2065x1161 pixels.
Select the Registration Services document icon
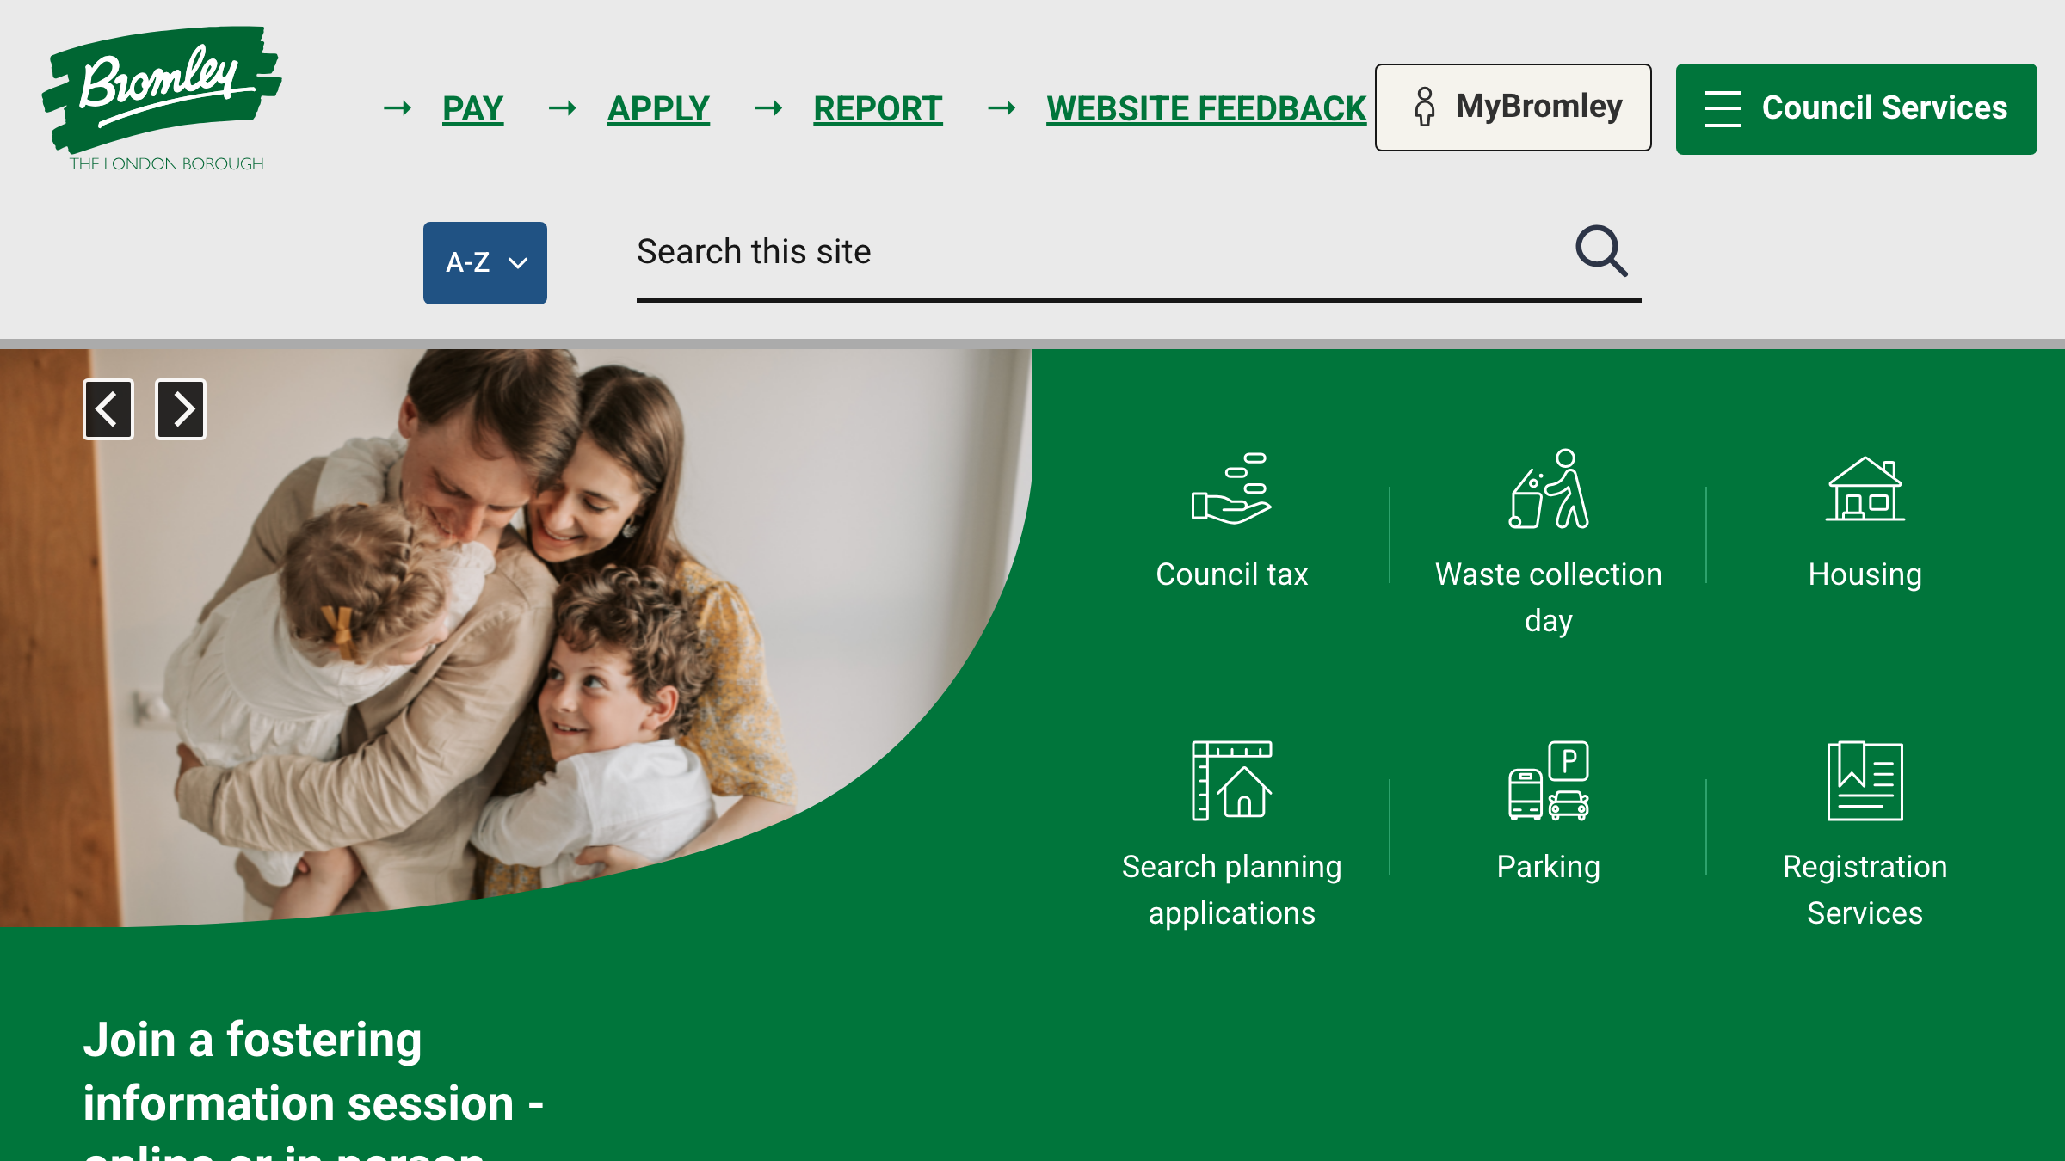[1865, 780]
